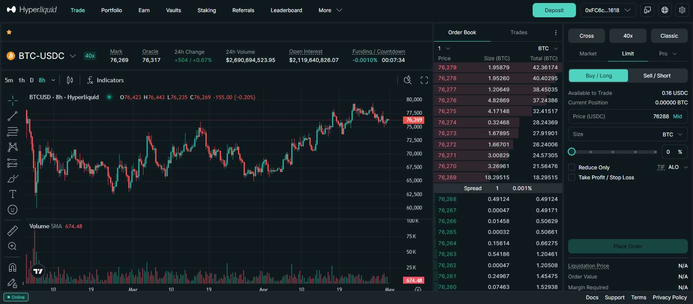Click the Deposit button

pos(554,10)
